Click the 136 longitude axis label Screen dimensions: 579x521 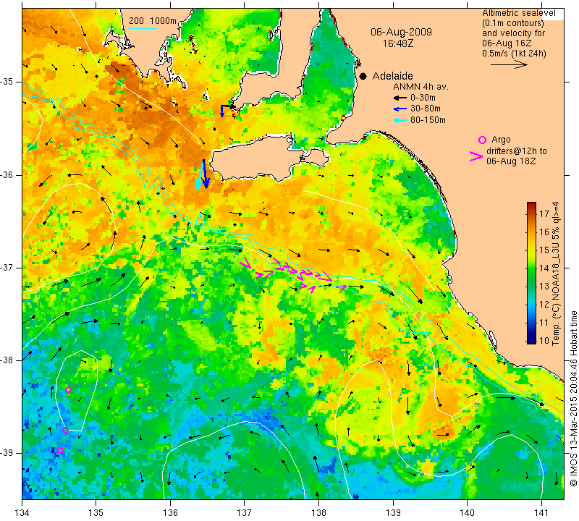click(x=170, y=513)
